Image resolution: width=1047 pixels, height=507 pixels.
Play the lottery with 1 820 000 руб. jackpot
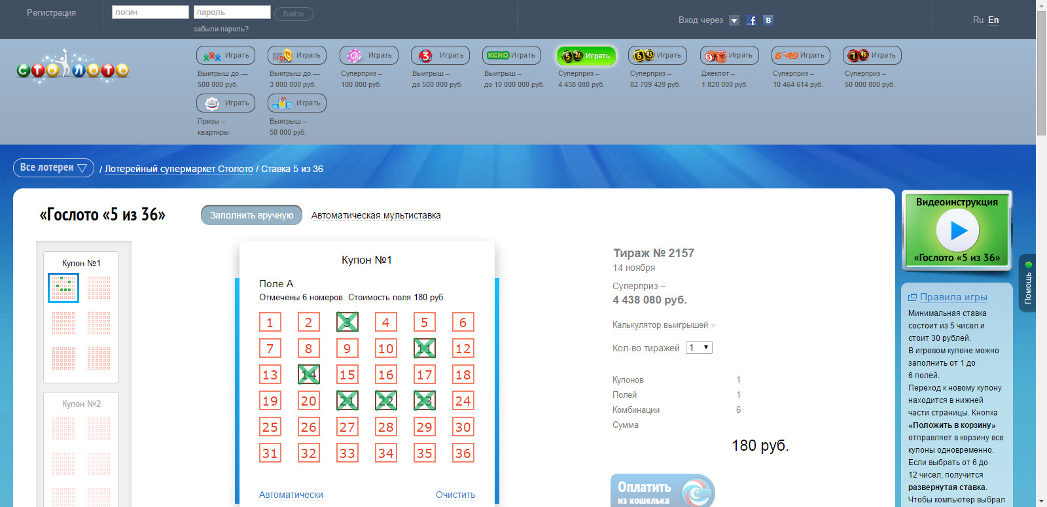(x=730, y=56)
